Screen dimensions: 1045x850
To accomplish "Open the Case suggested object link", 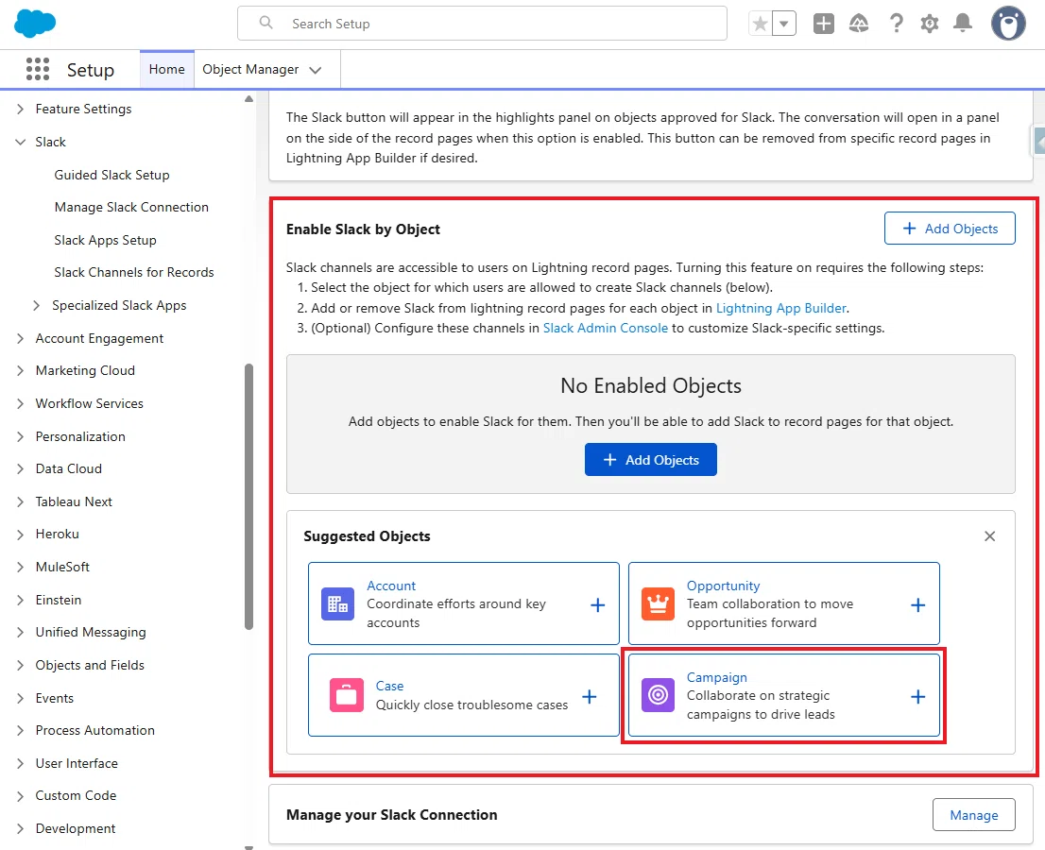I will point(390,686).
